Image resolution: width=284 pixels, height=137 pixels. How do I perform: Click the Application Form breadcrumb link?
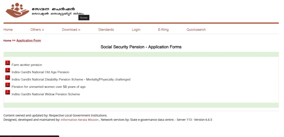click(x=29, y=41)
